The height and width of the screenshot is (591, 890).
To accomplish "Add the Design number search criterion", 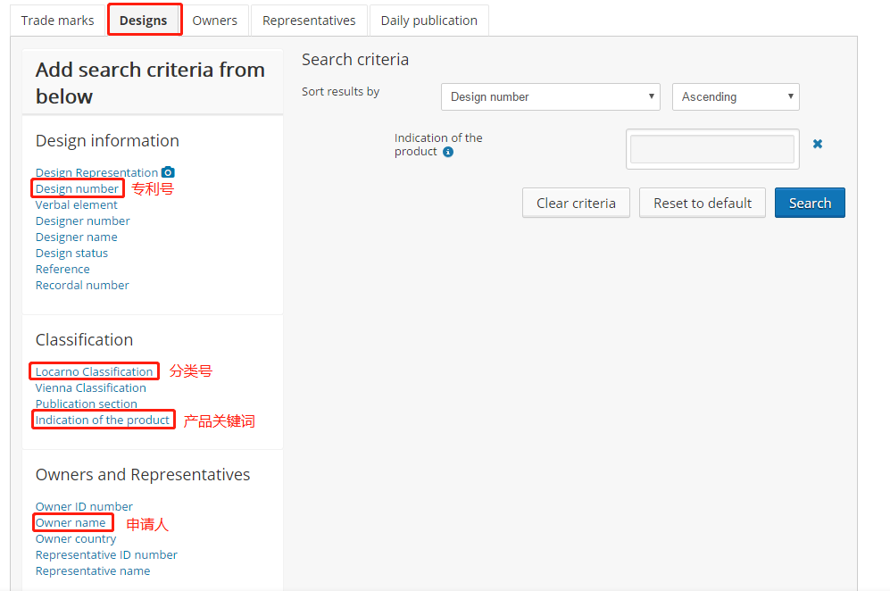I will click(77, 189).
